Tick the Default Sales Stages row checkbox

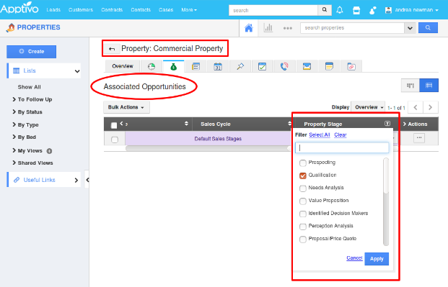[x=115, y=140]
